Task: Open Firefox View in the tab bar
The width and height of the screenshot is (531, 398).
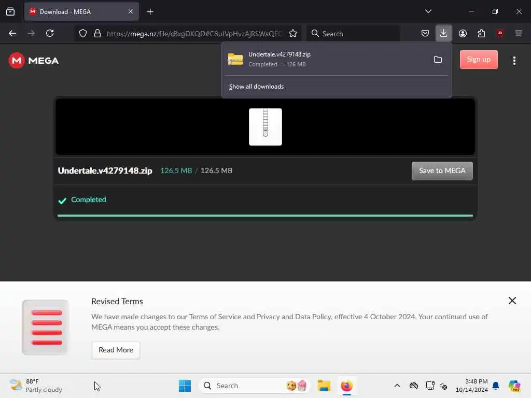Action: point(10,12)
